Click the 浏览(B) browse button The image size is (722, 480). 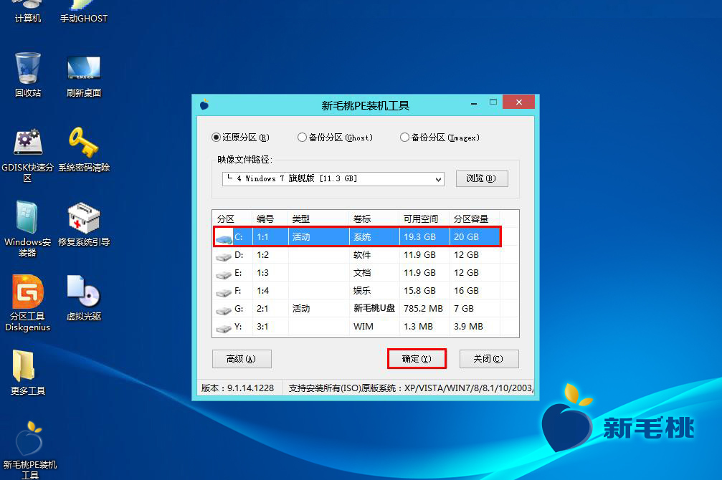(482, 178)
